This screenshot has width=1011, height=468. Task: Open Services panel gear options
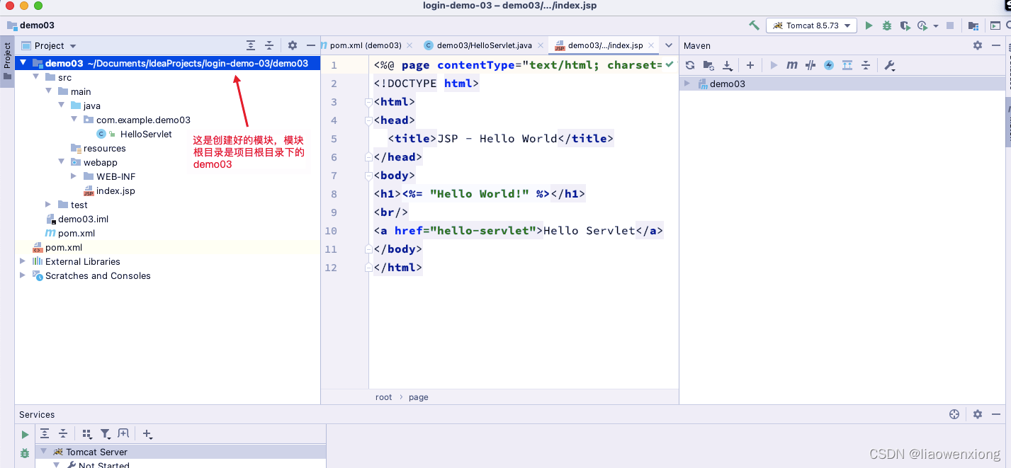point(978,414)
